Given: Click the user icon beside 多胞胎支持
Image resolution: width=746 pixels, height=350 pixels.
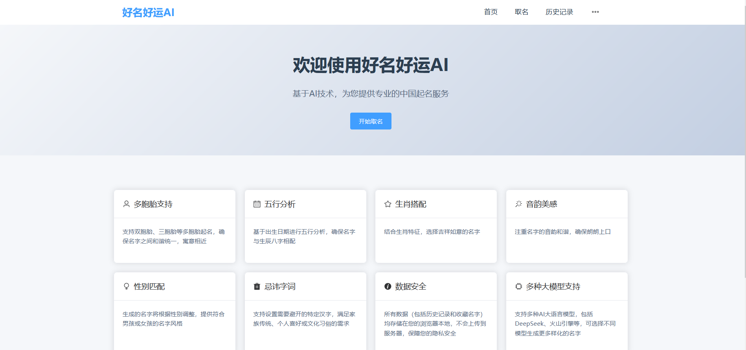Looking at the screenshot, I should [x=126, y=204].
